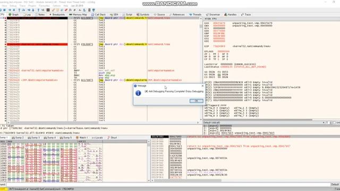This screenshot has width=340, height=191.
Task: Open the Default (stdcall) calling convention dropdown
Action: [x=264, y=123]
